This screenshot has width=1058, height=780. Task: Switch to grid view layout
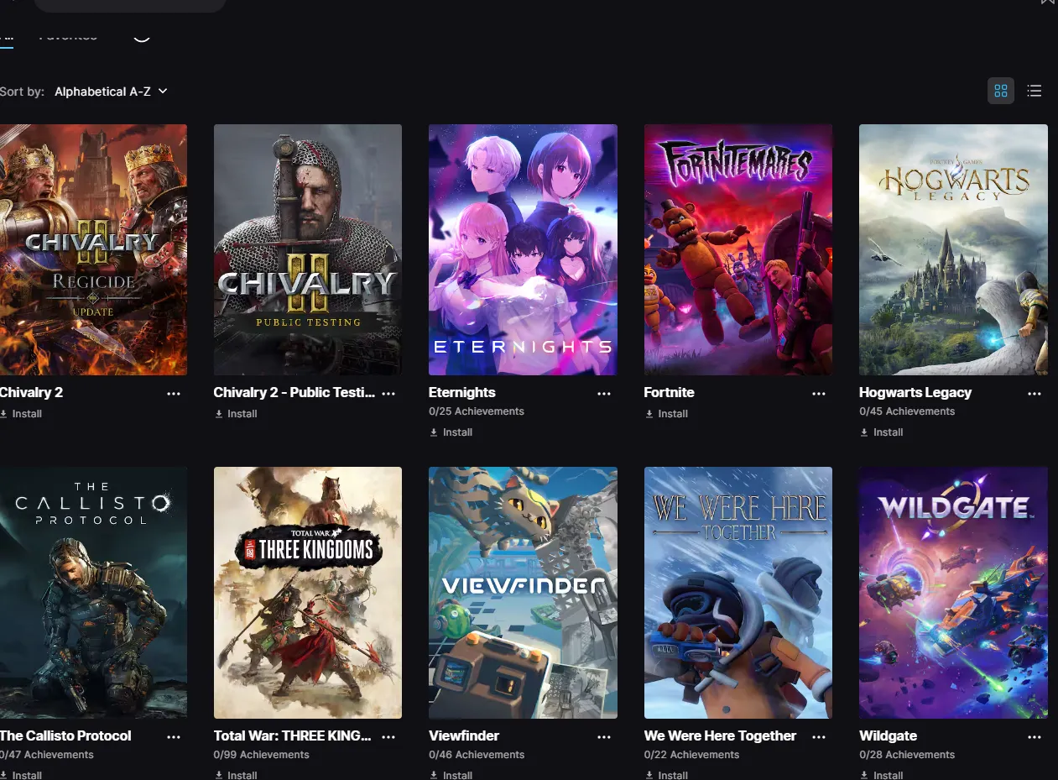[x=1000, y=91]
